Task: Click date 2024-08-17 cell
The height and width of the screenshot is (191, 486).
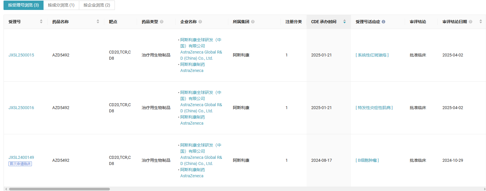Action: (x=321, y=160)
